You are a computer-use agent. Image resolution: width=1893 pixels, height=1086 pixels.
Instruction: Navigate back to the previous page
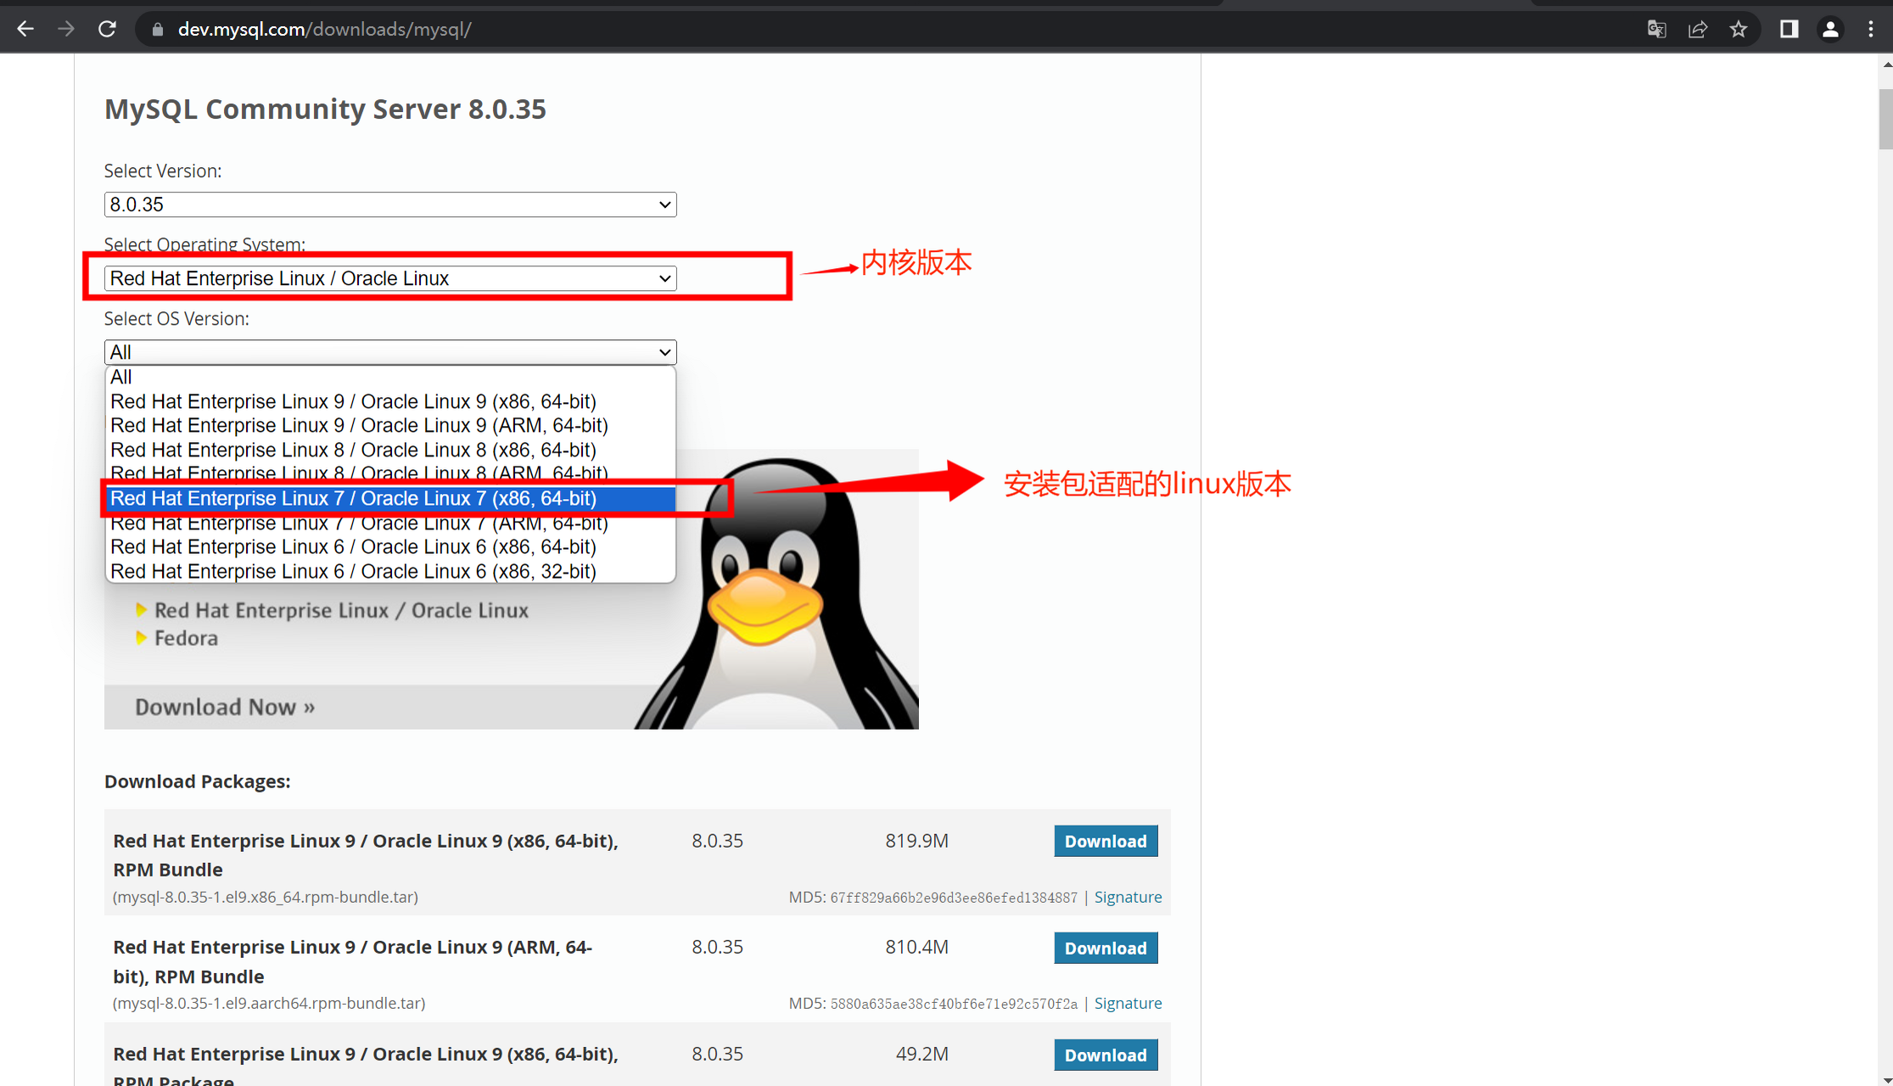tap(25, 28)
